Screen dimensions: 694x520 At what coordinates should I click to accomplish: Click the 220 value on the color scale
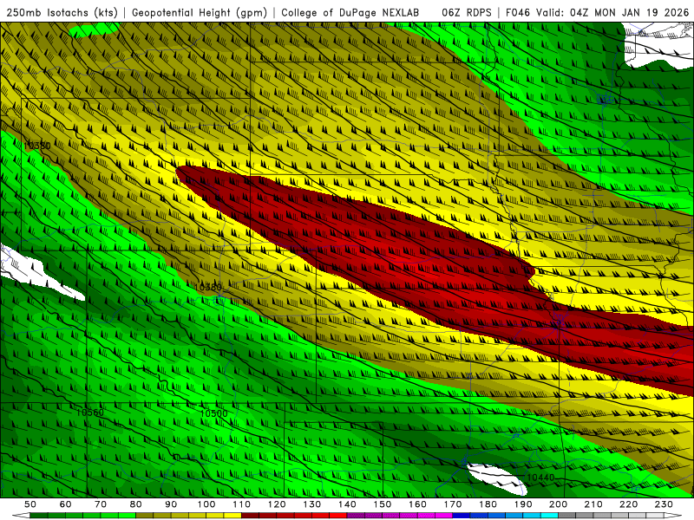click(x=628, y=504)
